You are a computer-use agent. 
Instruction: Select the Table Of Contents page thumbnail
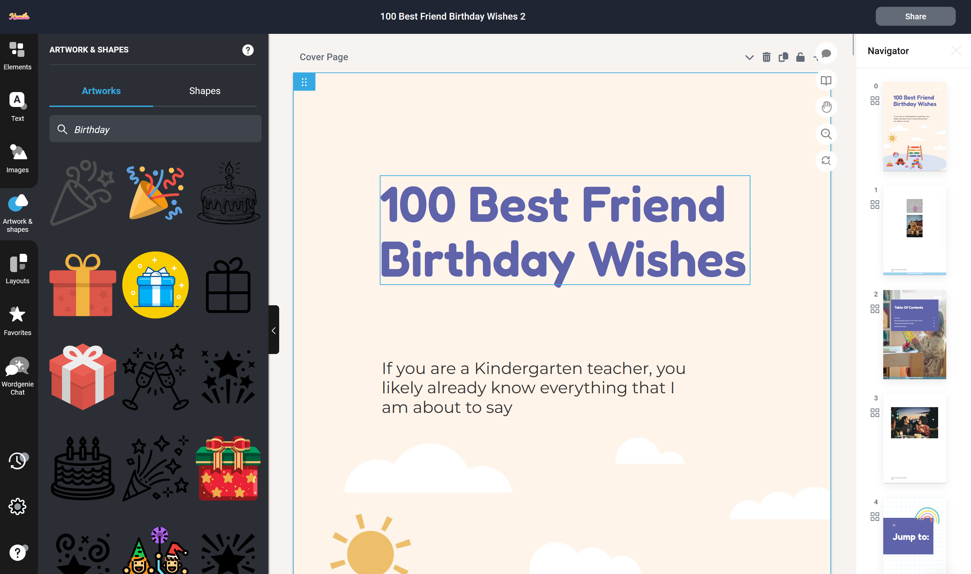pyautogui.click(x=914, y=335)
